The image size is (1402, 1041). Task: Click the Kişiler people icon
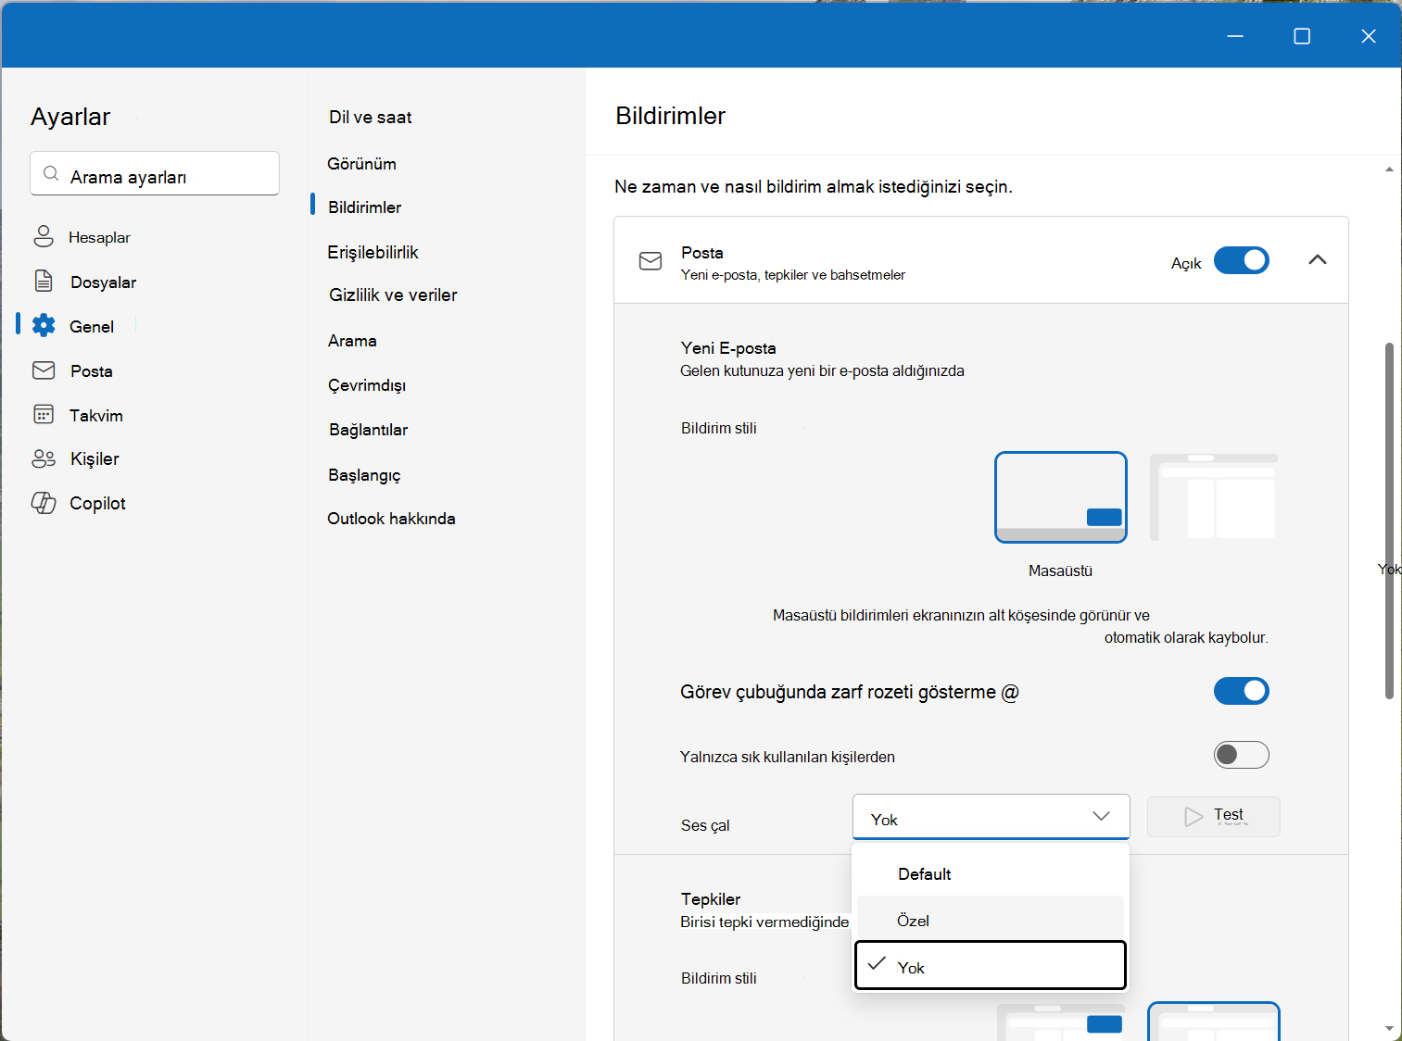[x=44, y=458]
